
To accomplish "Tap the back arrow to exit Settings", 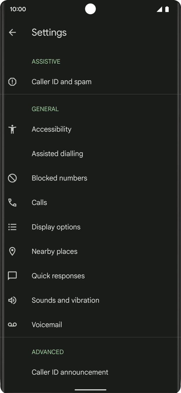I will (12, 32).
